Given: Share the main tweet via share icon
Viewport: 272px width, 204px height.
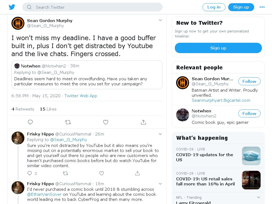Looking at the screenshot, I should pos(143,122).
